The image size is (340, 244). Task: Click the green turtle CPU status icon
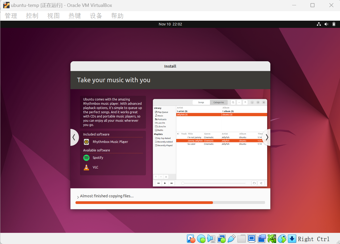272,239
